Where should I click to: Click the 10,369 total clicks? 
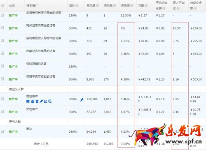[x=108, y=144]
